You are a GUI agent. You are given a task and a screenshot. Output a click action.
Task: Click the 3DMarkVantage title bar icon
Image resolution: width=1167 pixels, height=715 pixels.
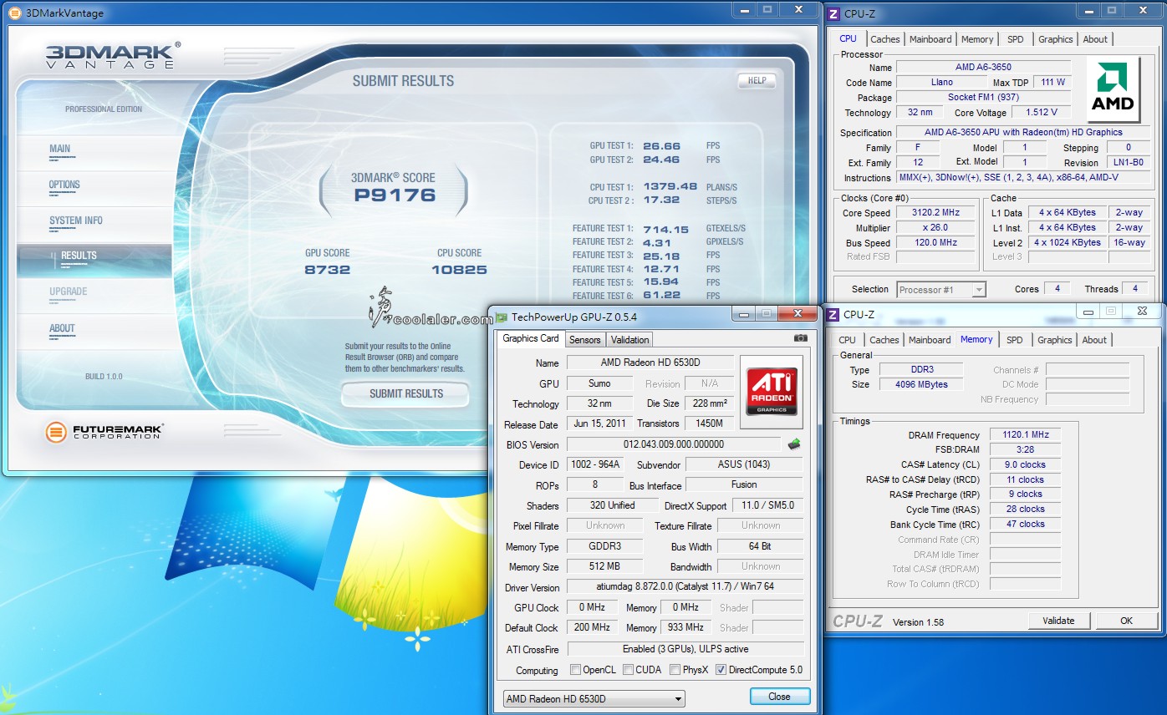point(14,13)
